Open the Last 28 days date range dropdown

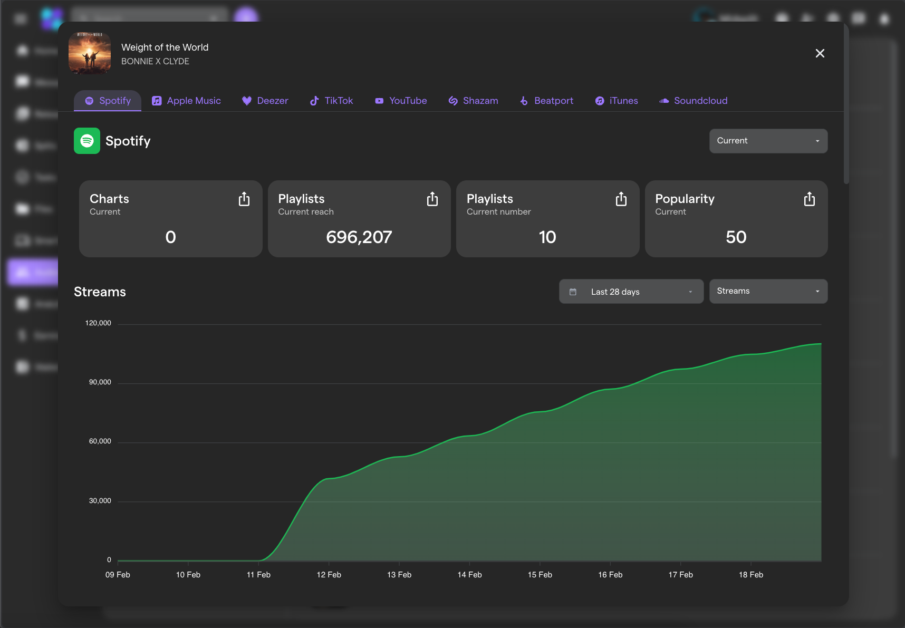(631, 292)
